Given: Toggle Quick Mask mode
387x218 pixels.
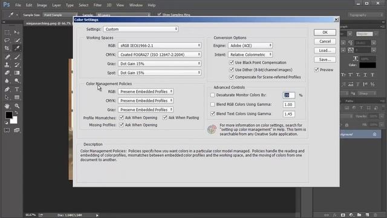Looking at the screenshot, I should click(7, 130).
